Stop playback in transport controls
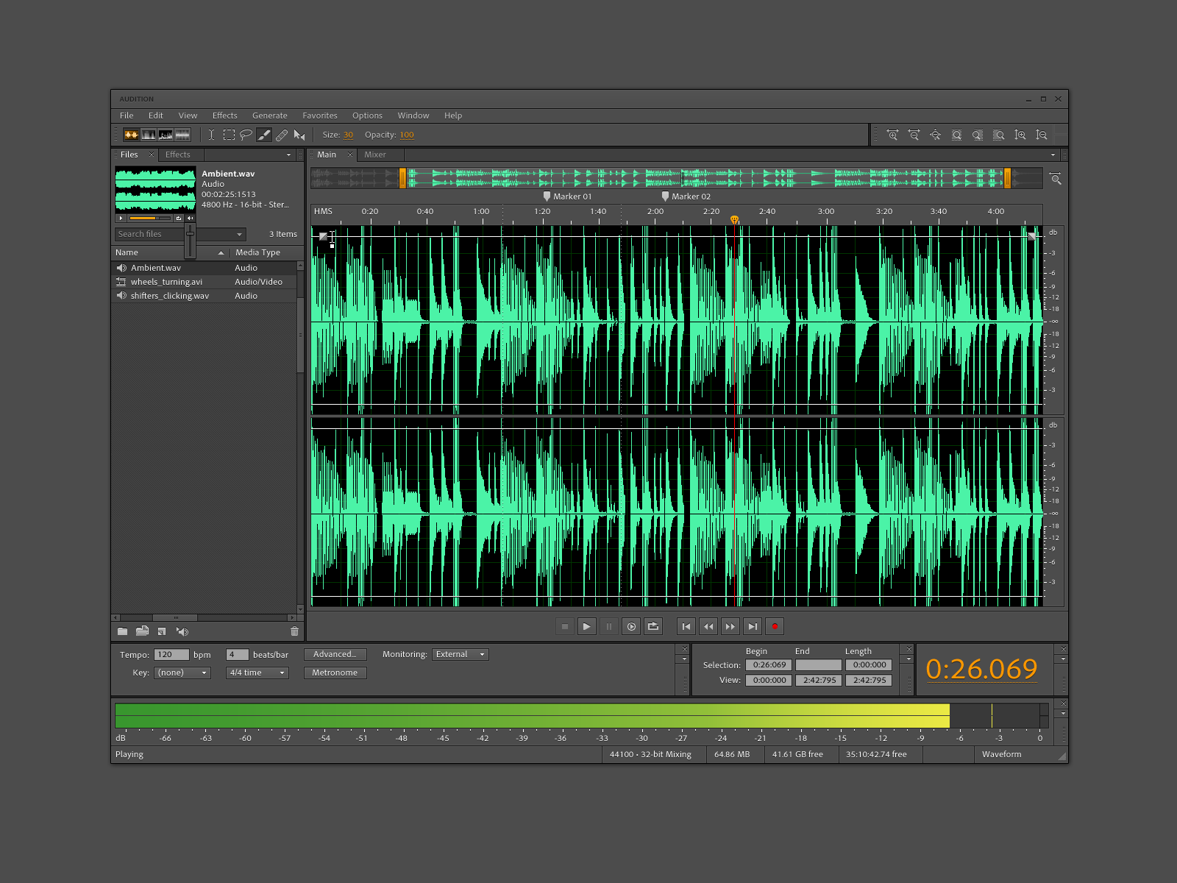This screenshot has height=883, width=1177. (x=565, y=627)
